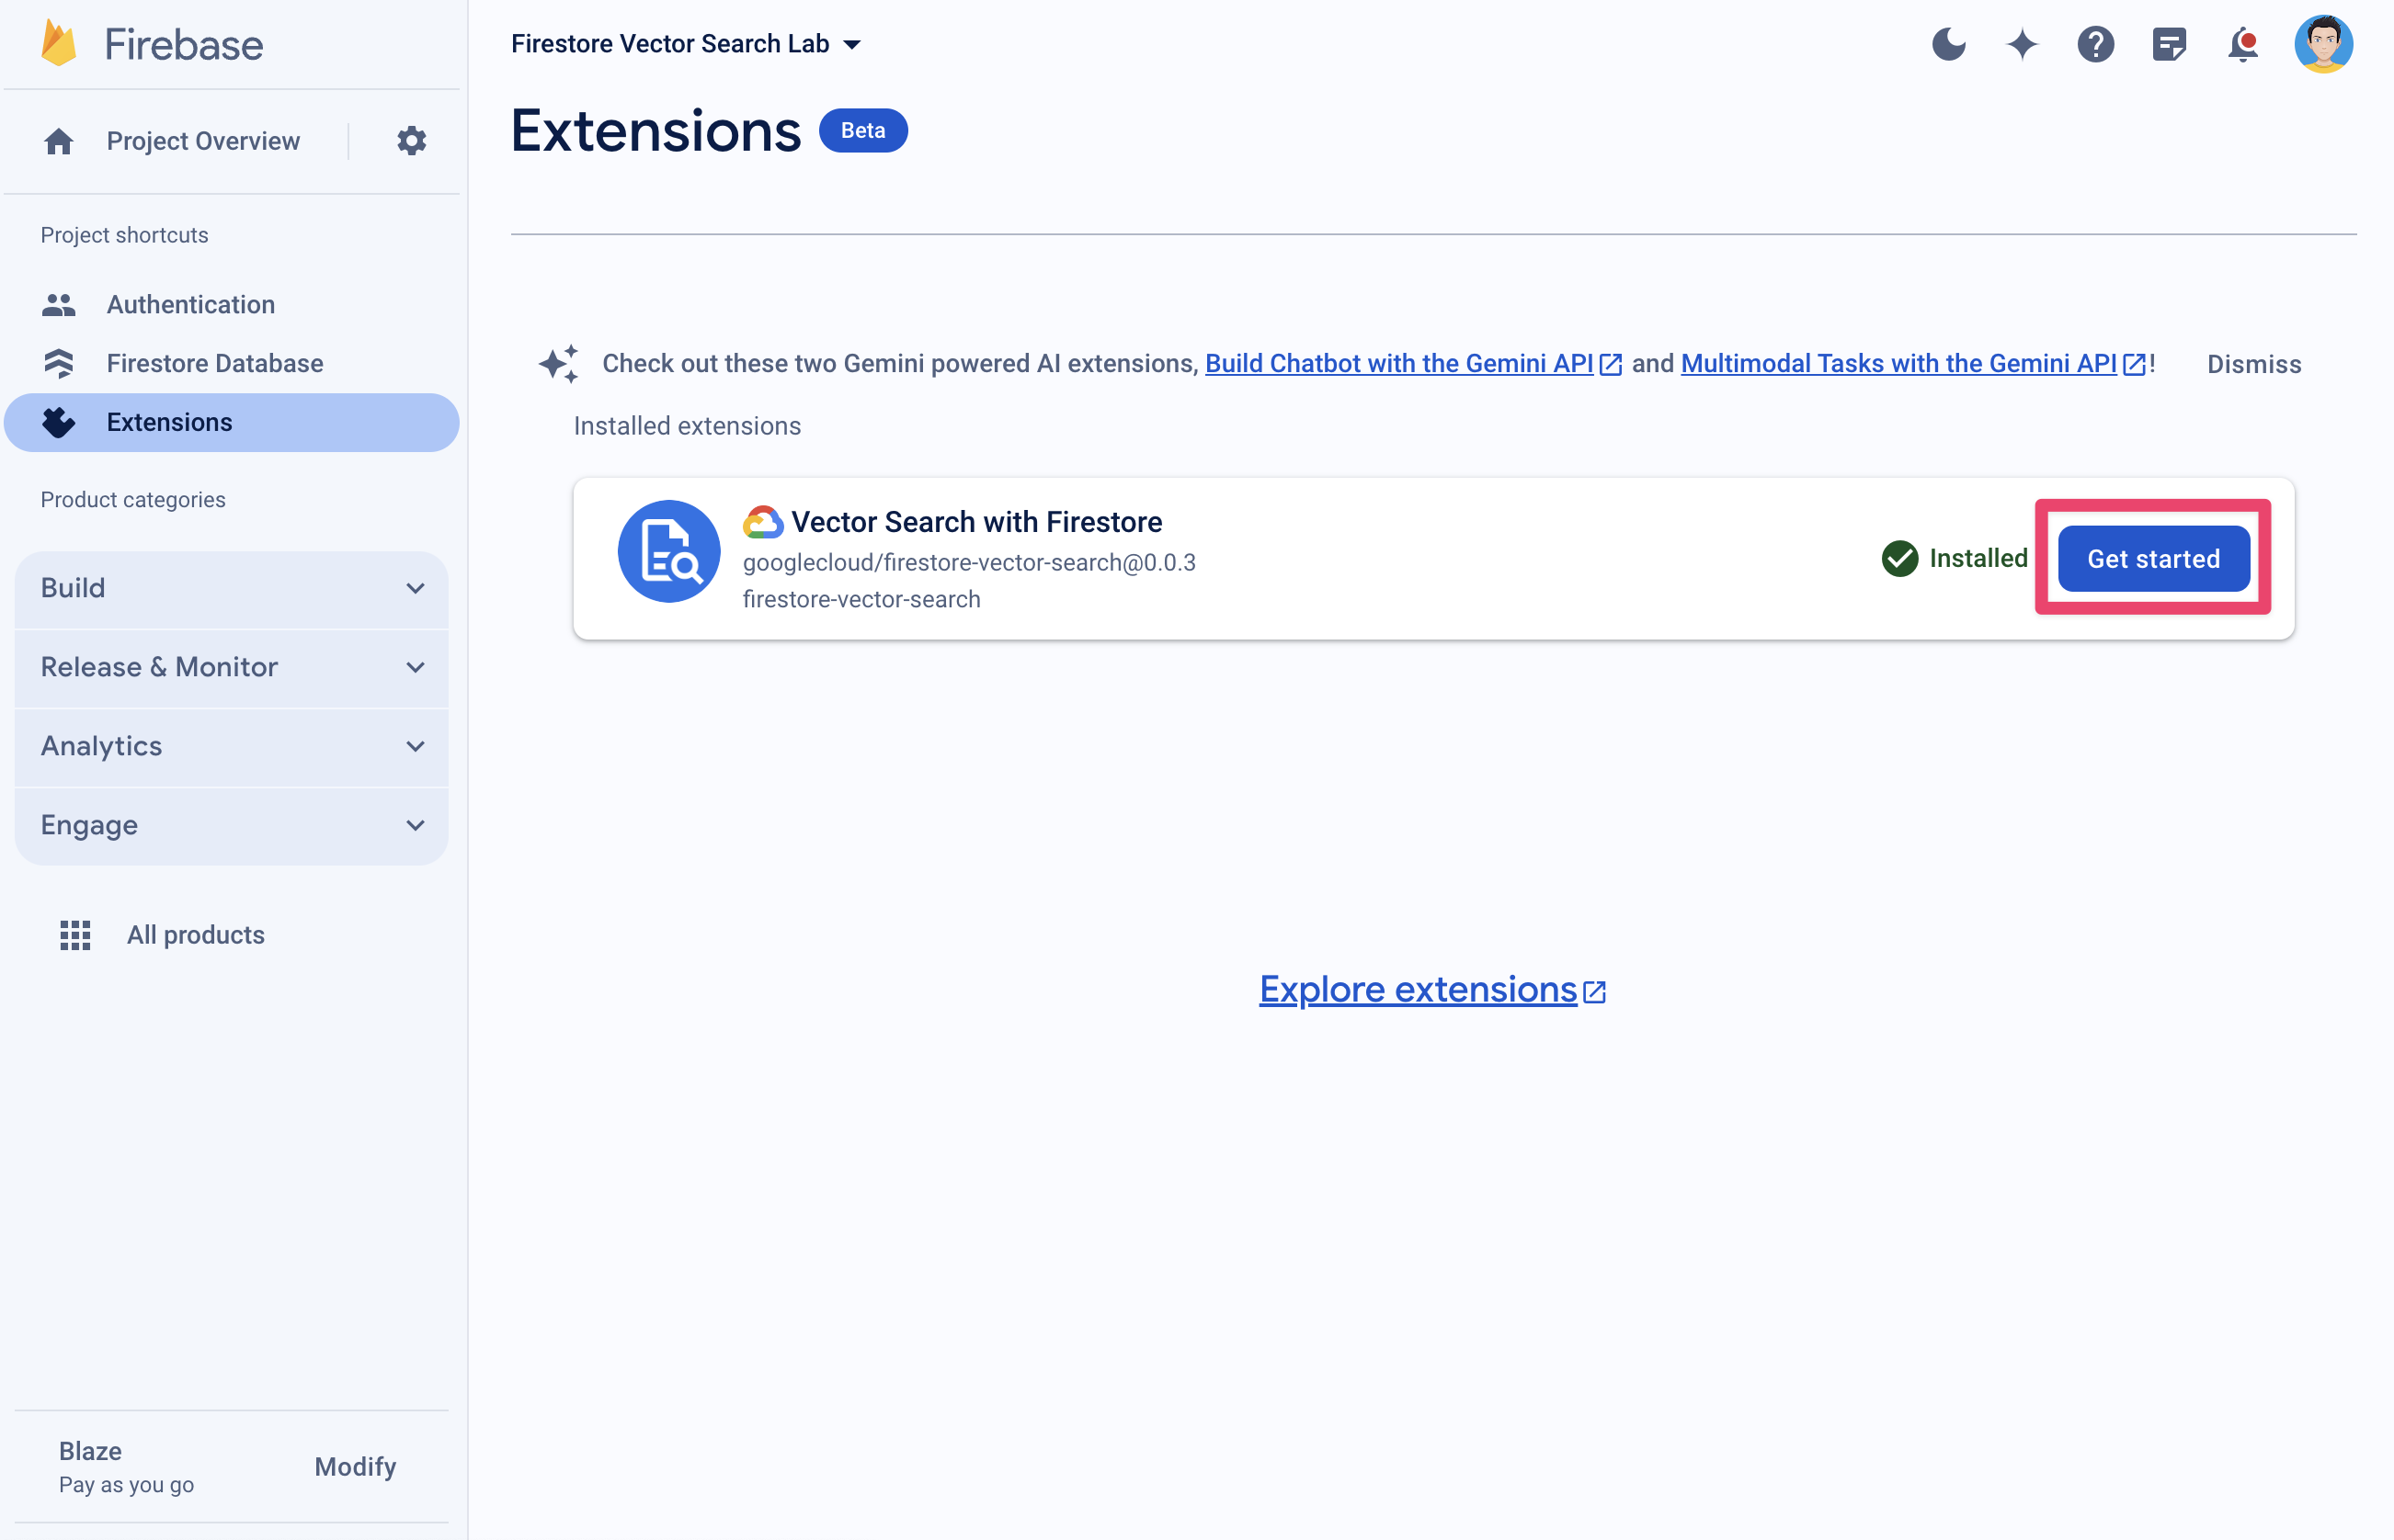This screenshot has width=2394, height=1540.
Task: Click the Get started button
Action: click(x=2151, y=558)
